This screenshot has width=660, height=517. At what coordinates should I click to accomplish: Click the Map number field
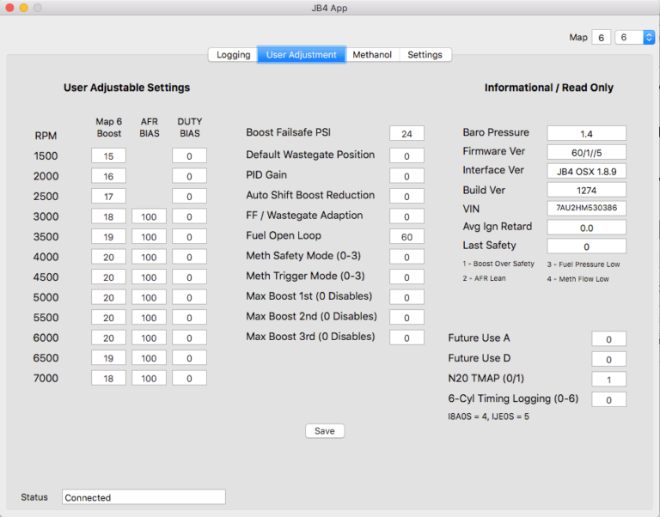pos(602,38)
